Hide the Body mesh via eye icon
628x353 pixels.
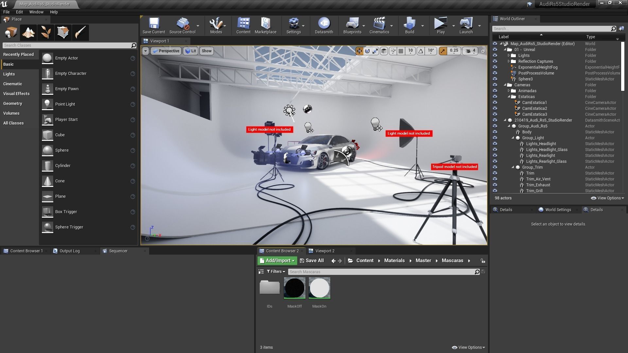pyautogui.click(x=495, y=132)
